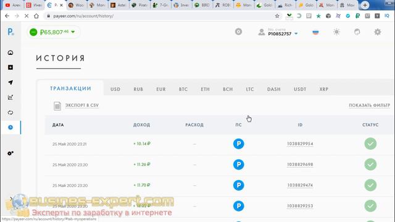
Task: Click Payeer icon in the +11.26 ₽ row
Action: click(x=238, y=165)
